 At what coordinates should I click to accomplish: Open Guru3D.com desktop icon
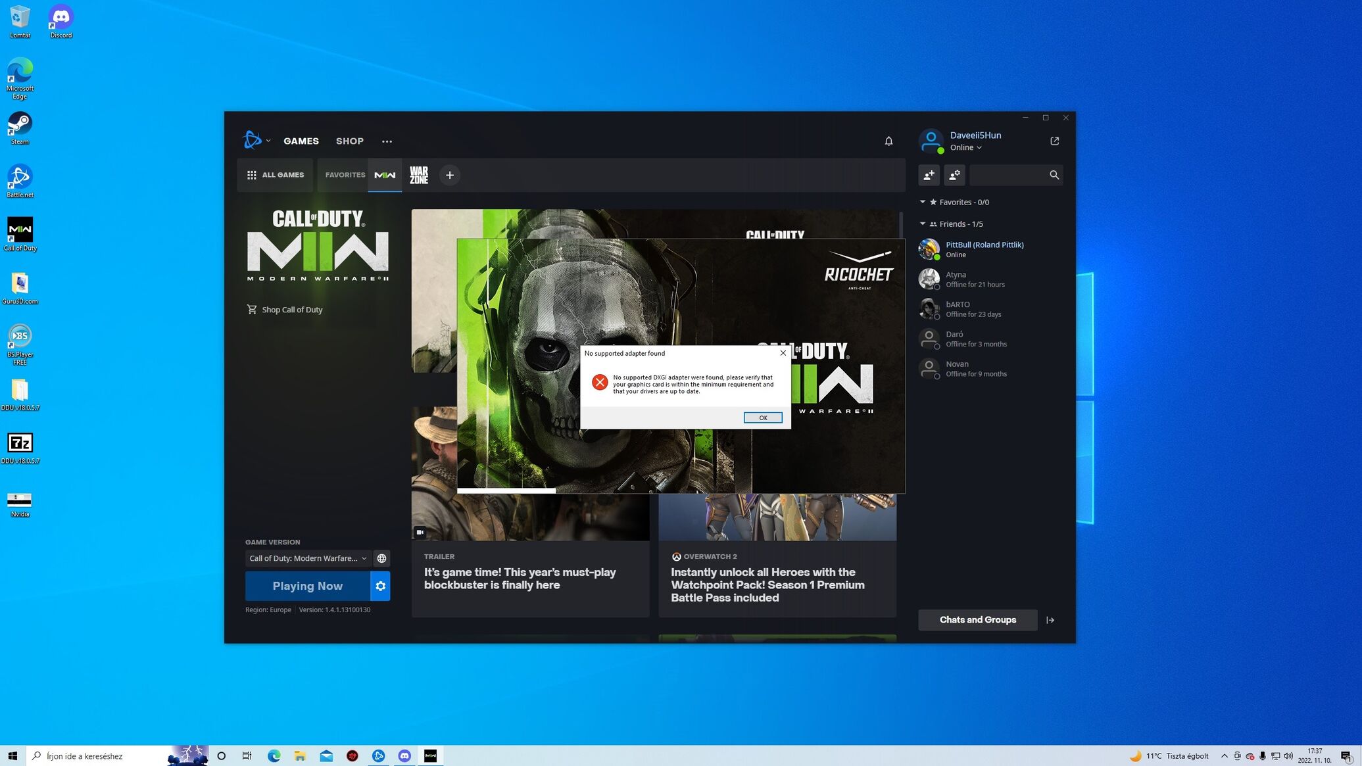pos(20,288)
